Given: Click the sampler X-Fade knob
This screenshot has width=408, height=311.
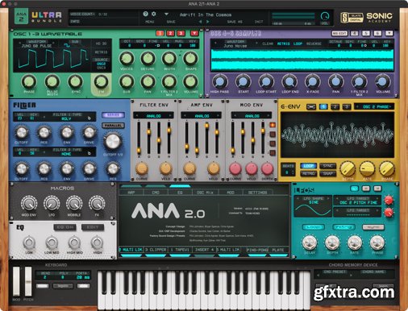Looking at the screenshot, I should [x=313, y=81].
